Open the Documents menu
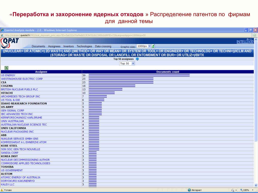 38,46
